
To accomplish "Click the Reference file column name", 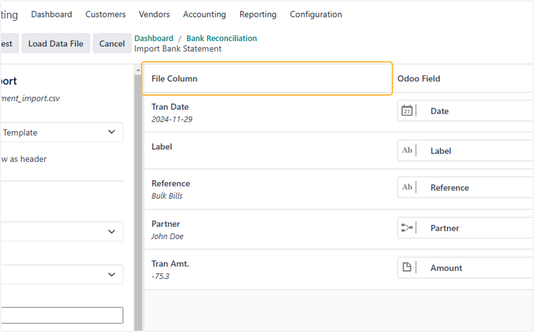I will (170, 183).
